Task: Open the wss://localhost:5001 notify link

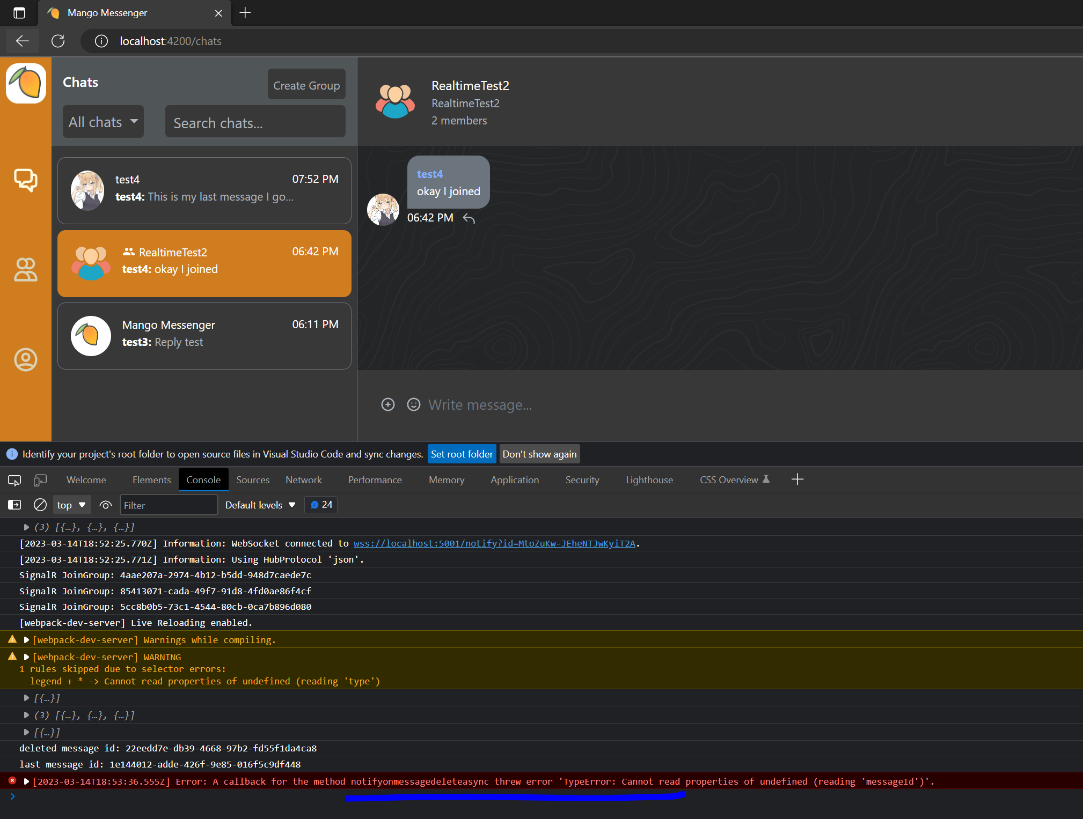Action: pos(494,543)
